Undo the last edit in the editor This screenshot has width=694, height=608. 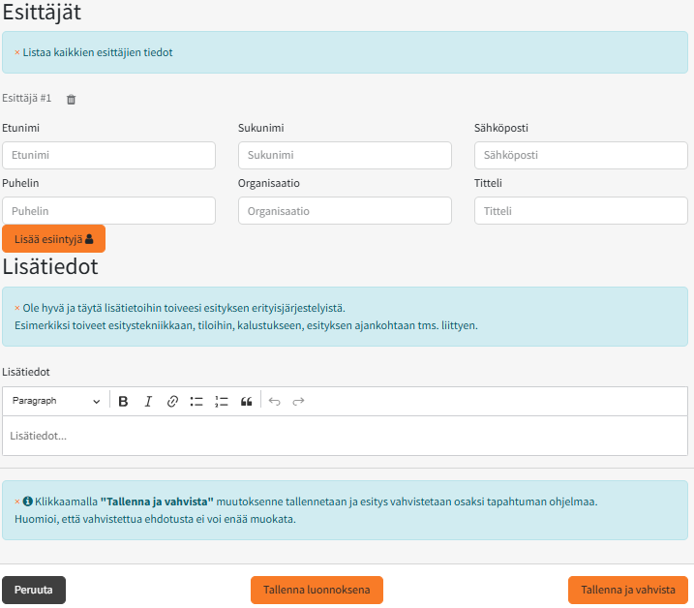tap(274, 401)
